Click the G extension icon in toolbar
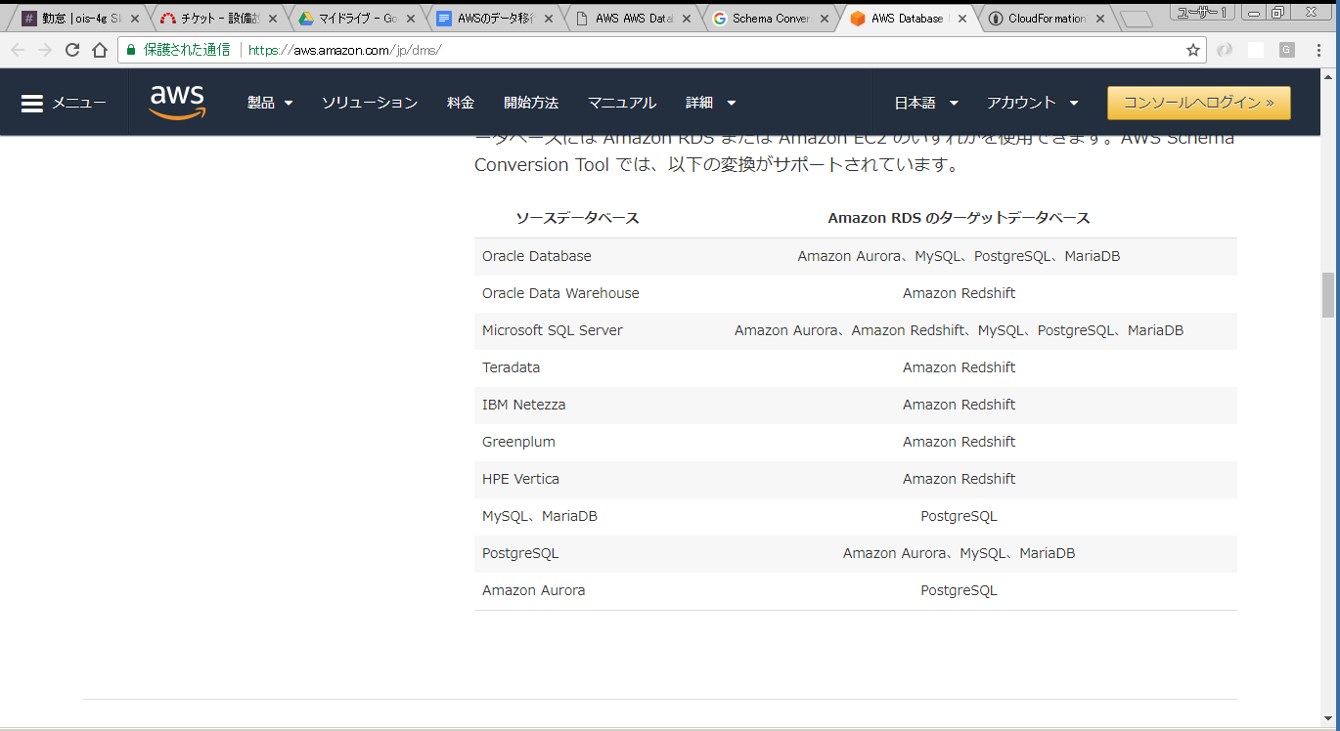 click(x=1287, y=50)
